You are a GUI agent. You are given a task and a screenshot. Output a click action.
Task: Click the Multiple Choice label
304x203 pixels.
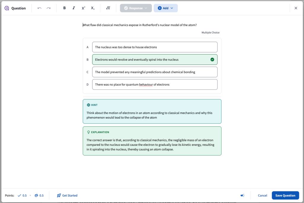[210, 32]
